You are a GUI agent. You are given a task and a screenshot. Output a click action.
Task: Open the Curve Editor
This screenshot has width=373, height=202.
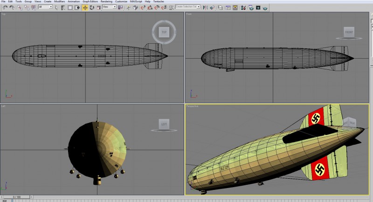(x=228, y=7)
